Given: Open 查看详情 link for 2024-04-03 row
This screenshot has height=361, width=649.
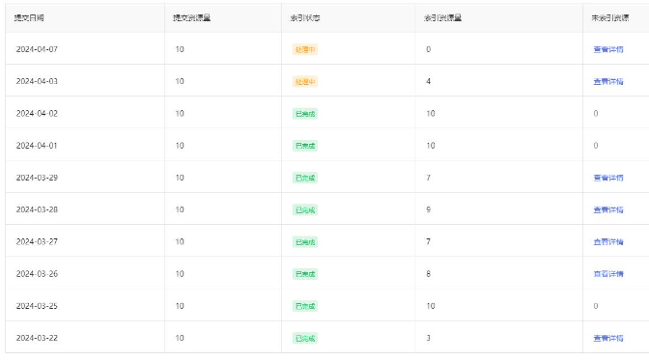Looking at the screenshot, I should (x=608, y=81).
